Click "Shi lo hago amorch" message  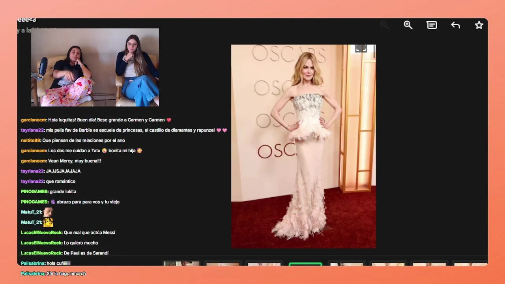66,274
